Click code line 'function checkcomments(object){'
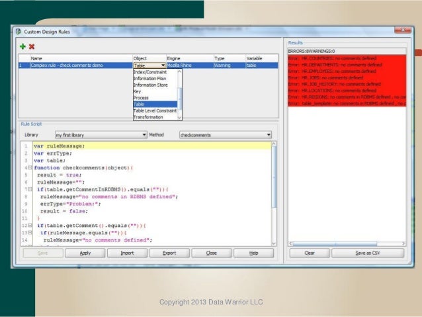Viewport: 422px width, 317px height. coord(83,167)
